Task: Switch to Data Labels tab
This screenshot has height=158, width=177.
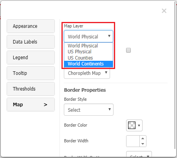Action: click(x=31, y=42)
